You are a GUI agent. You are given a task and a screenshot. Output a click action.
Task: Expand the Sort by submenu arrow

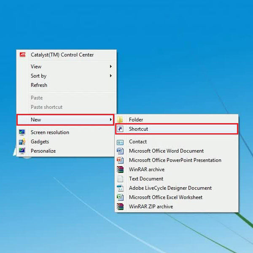110,75
